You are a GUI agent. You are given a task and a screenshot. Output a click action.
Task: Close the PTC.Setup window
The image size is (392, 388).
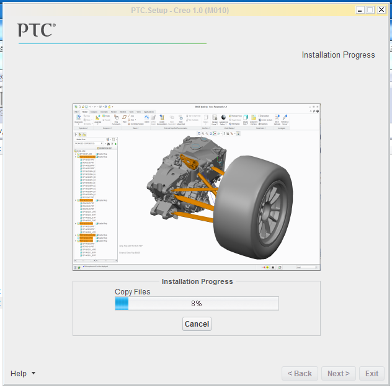coord(381,10)
